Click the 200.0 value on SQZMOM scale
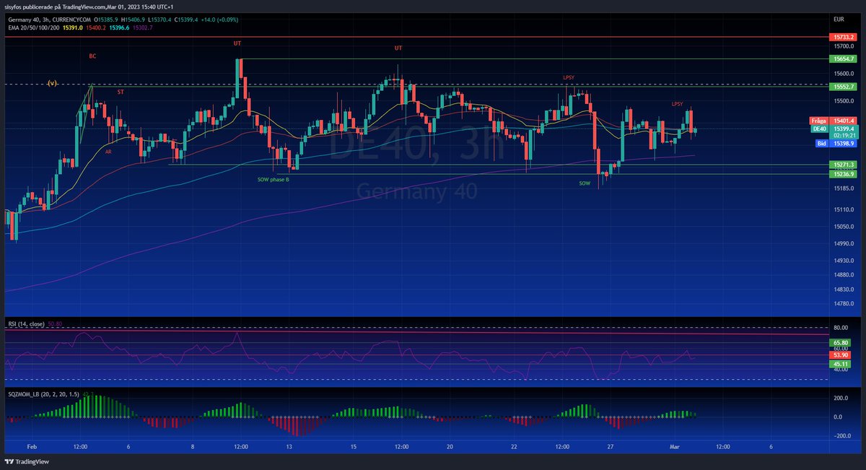The width and height of the screenshot is (866, 470). pos(840,398)
